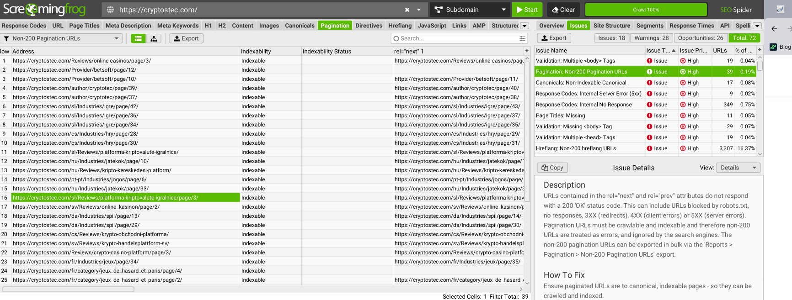Viewport: 792px width, 300px height.
Task: Select the Hreflang tab
Action: (400, 26)
